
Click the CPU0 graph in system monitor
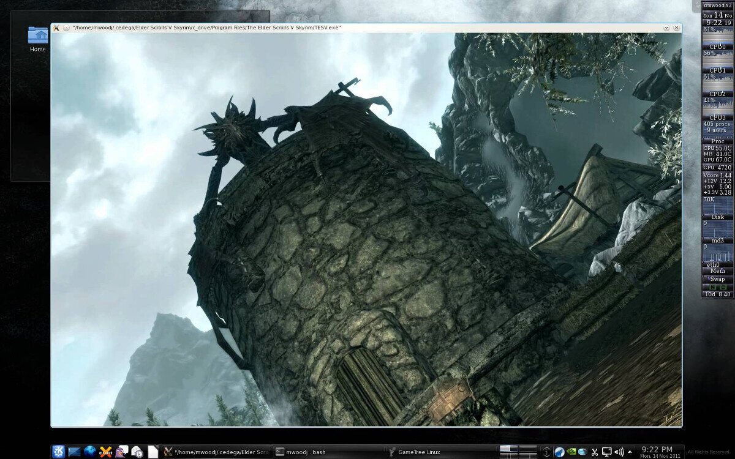pos(717,38)
